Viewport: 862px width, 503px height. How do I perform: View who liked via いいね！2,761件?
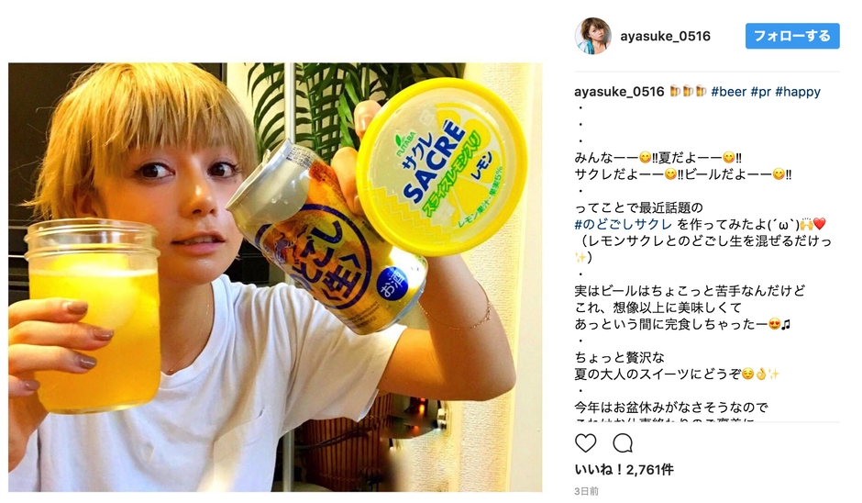(x=624, y=469)
